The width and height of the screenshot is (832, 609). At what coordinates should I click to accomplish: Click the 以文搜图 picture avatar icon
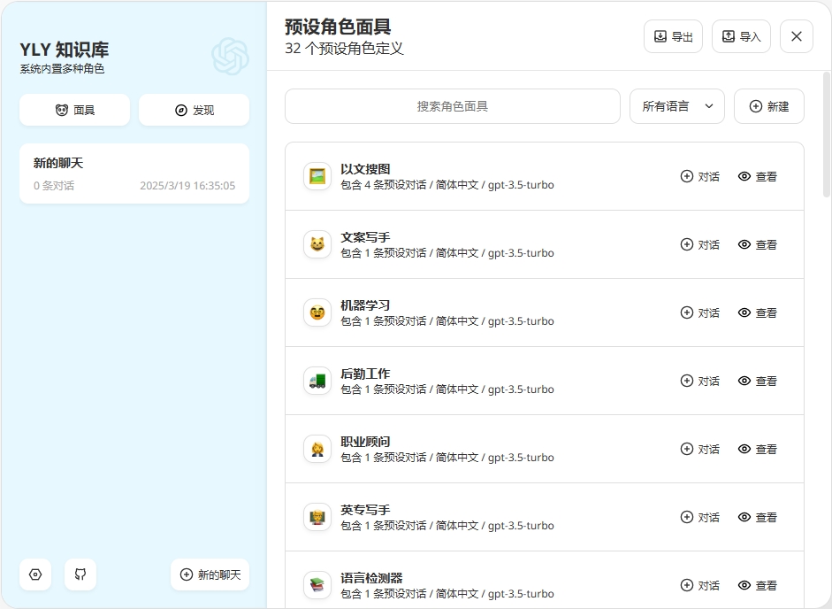pyautogui.click(x=317, y=176)
